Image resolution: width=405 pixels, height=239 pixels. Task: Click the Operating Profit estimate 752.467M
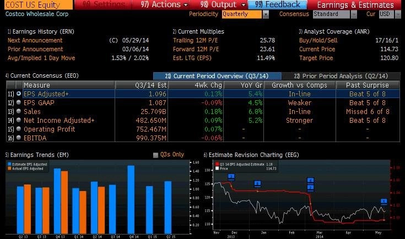click(x=151, y=129)
